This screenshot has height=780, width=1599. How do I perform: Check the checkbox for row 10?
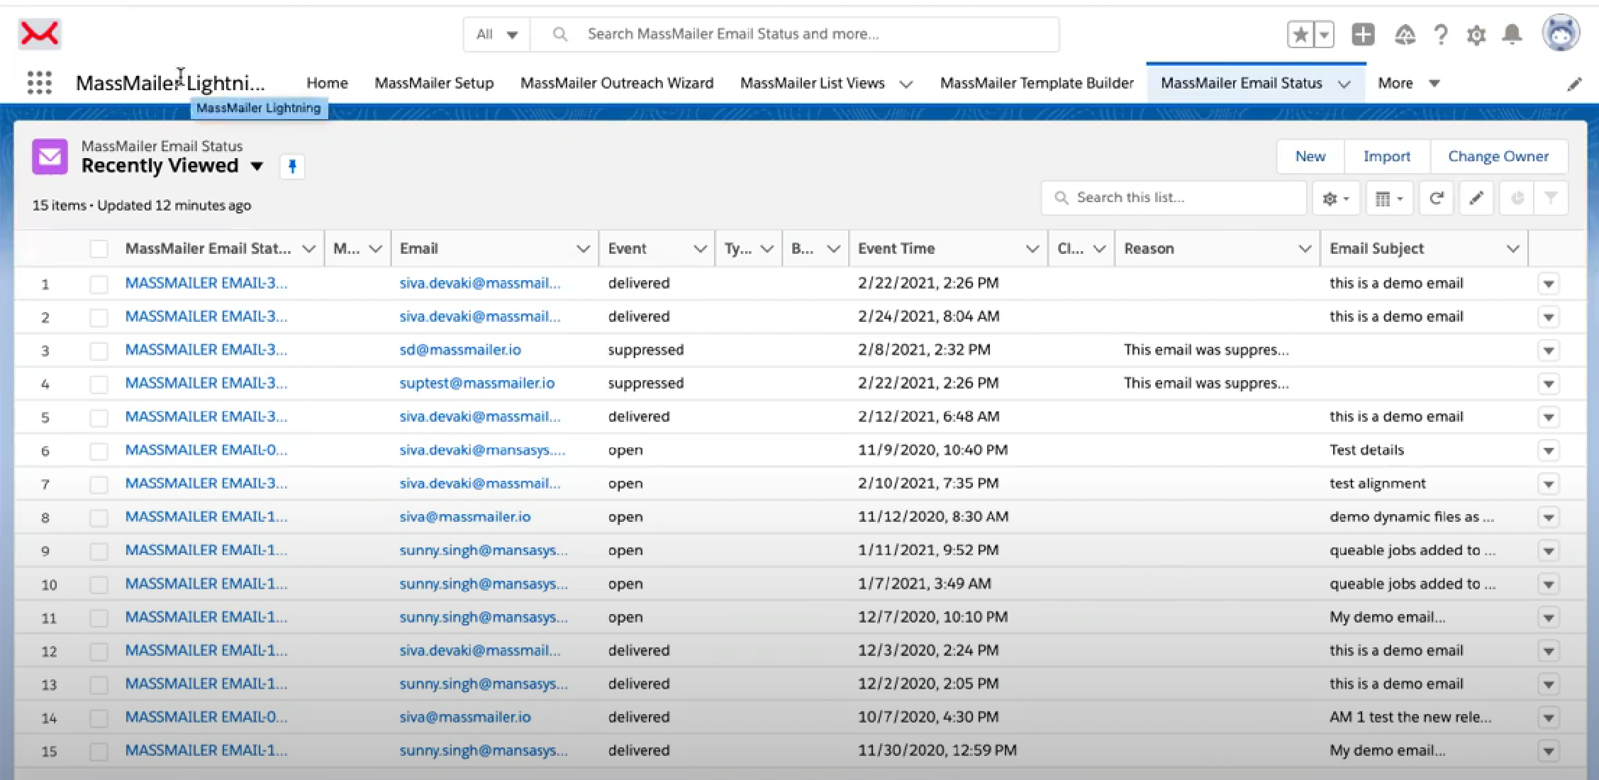99,584
